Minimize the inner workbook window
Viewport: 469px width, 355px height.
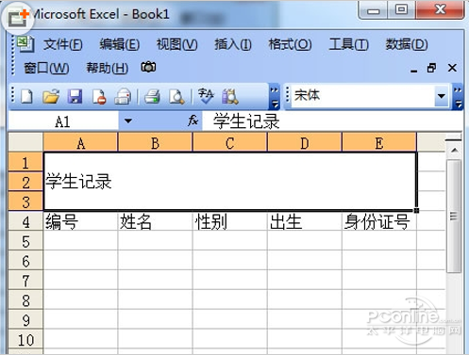(413, 71)
